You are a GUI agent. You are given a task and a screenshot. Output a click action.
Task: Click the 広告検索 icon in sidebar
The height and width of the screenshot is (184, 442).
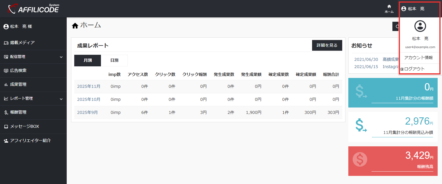coord(6,71)
